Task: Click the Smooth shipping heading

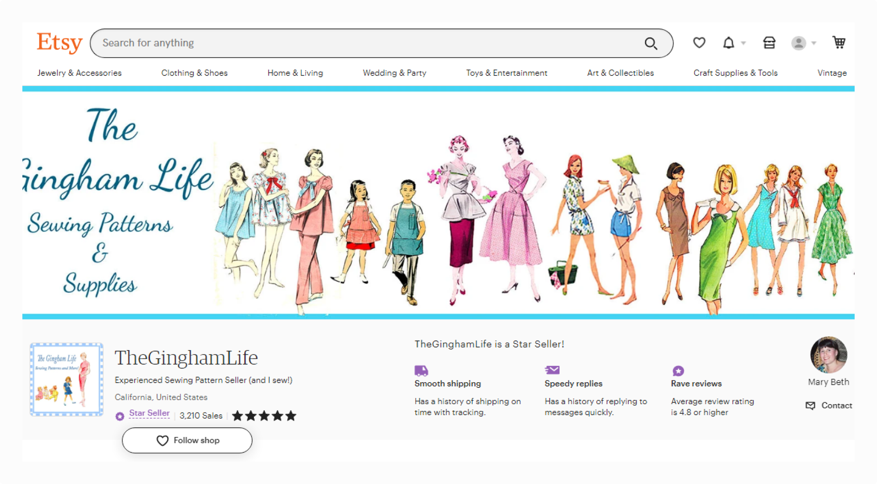Action: click(x=448, y=384)
